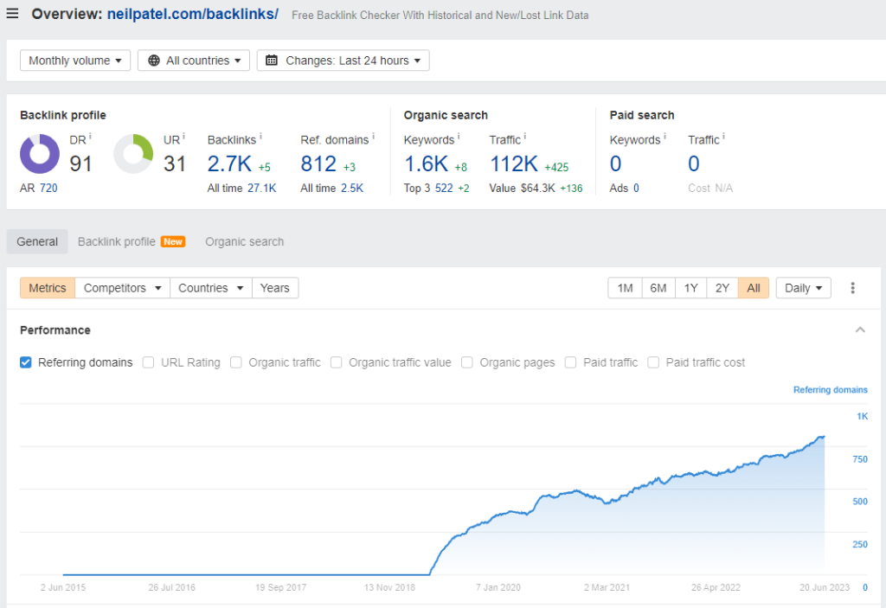Viewport: 886px width, 608px height.
Task: Enable the Organic traffic checkbox
Action: click(x=236, y=362)
